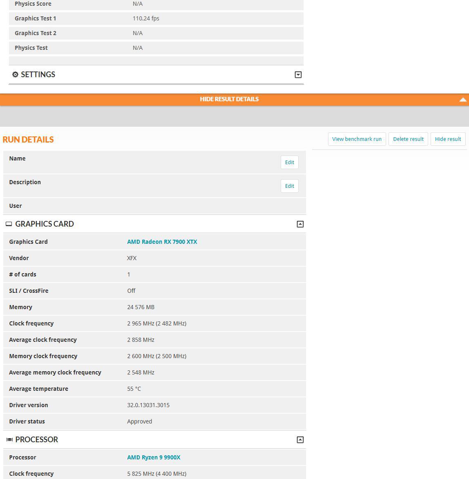Select Average clock frequency 2 858 MHz

141,340
